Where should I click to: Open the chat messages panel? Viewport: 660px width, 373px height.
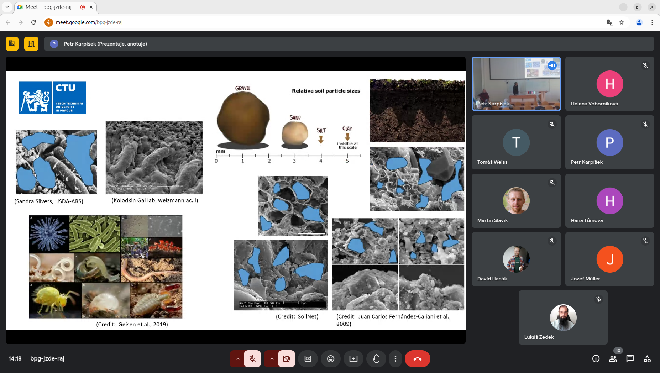click(630, 359)
